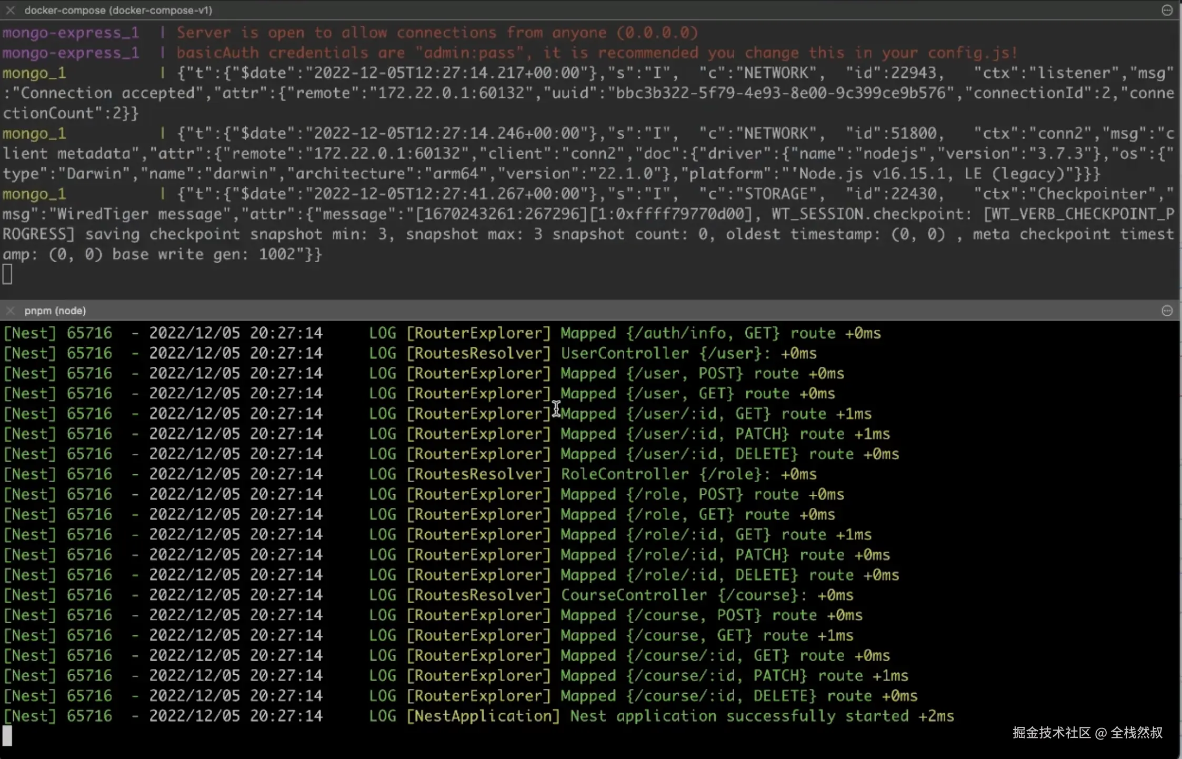The image size is (1182, 759).
Task: Click the empty cursor box in docker-compose pane
Action: tap(7, 274)
